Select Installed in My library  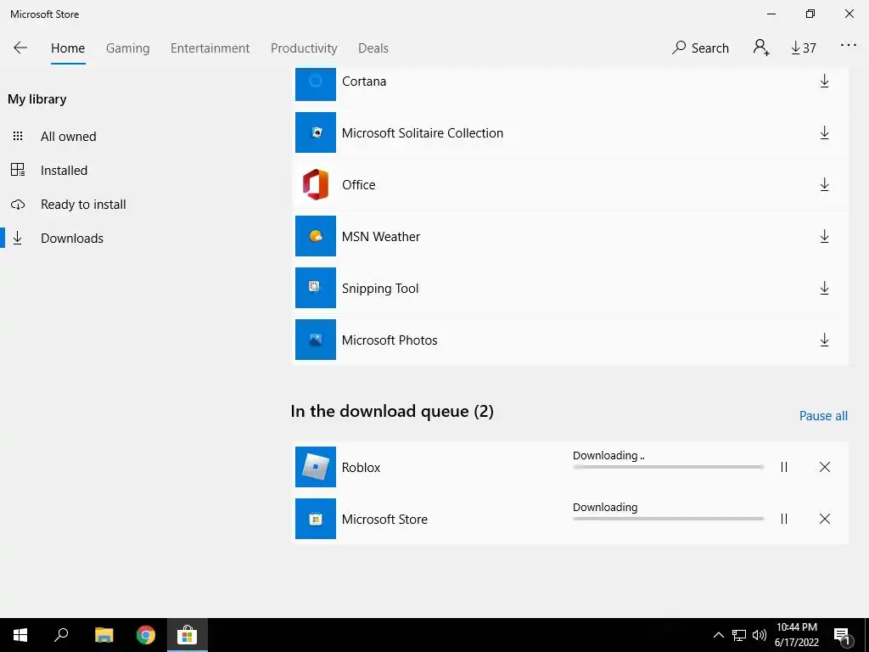pos(64,170)
